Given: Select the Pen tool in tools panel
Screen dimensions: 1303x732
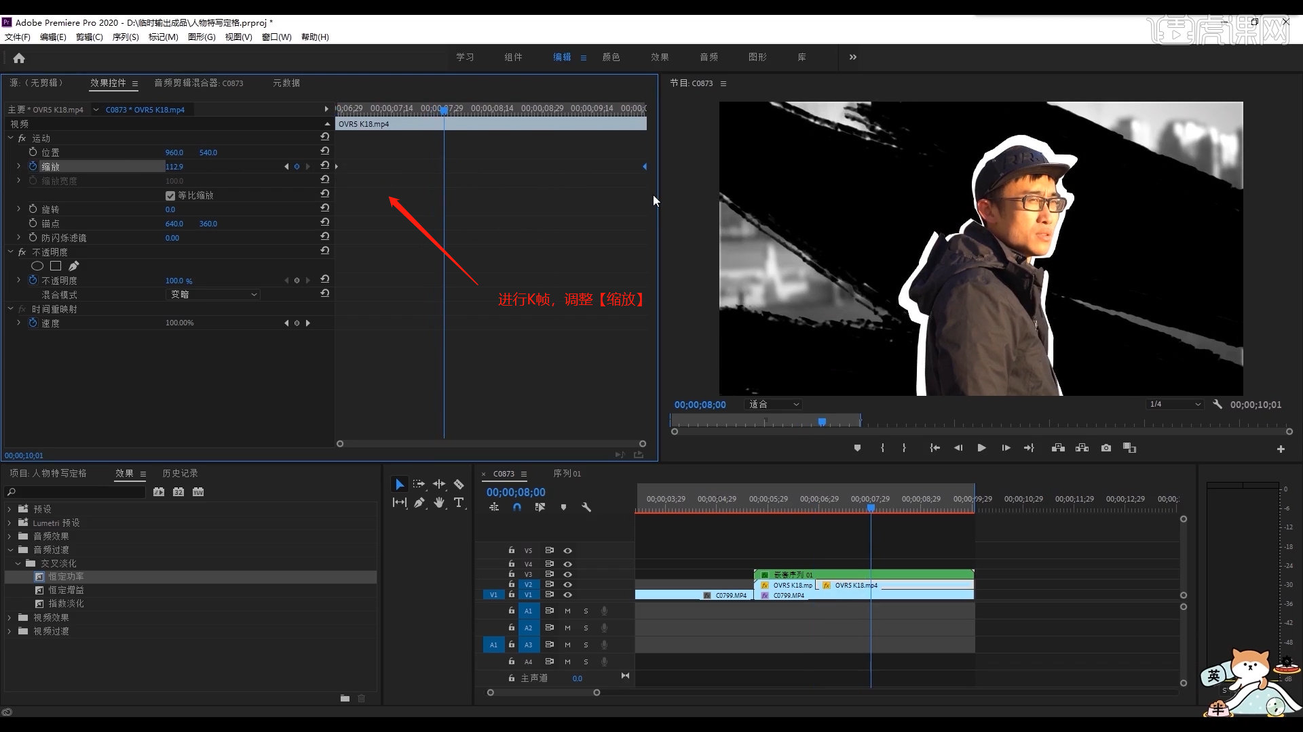Looking at the screenshot, I should 419,502.
